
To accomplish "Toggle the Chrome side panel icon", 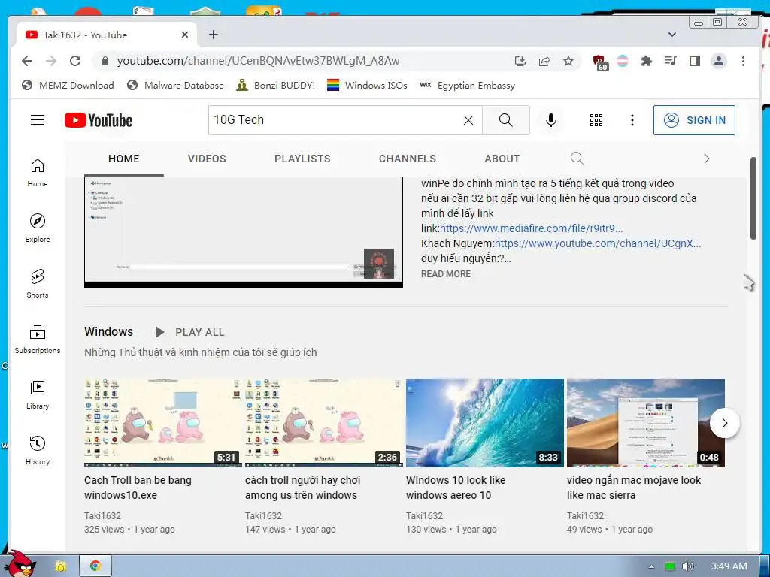I will point(694,61).
